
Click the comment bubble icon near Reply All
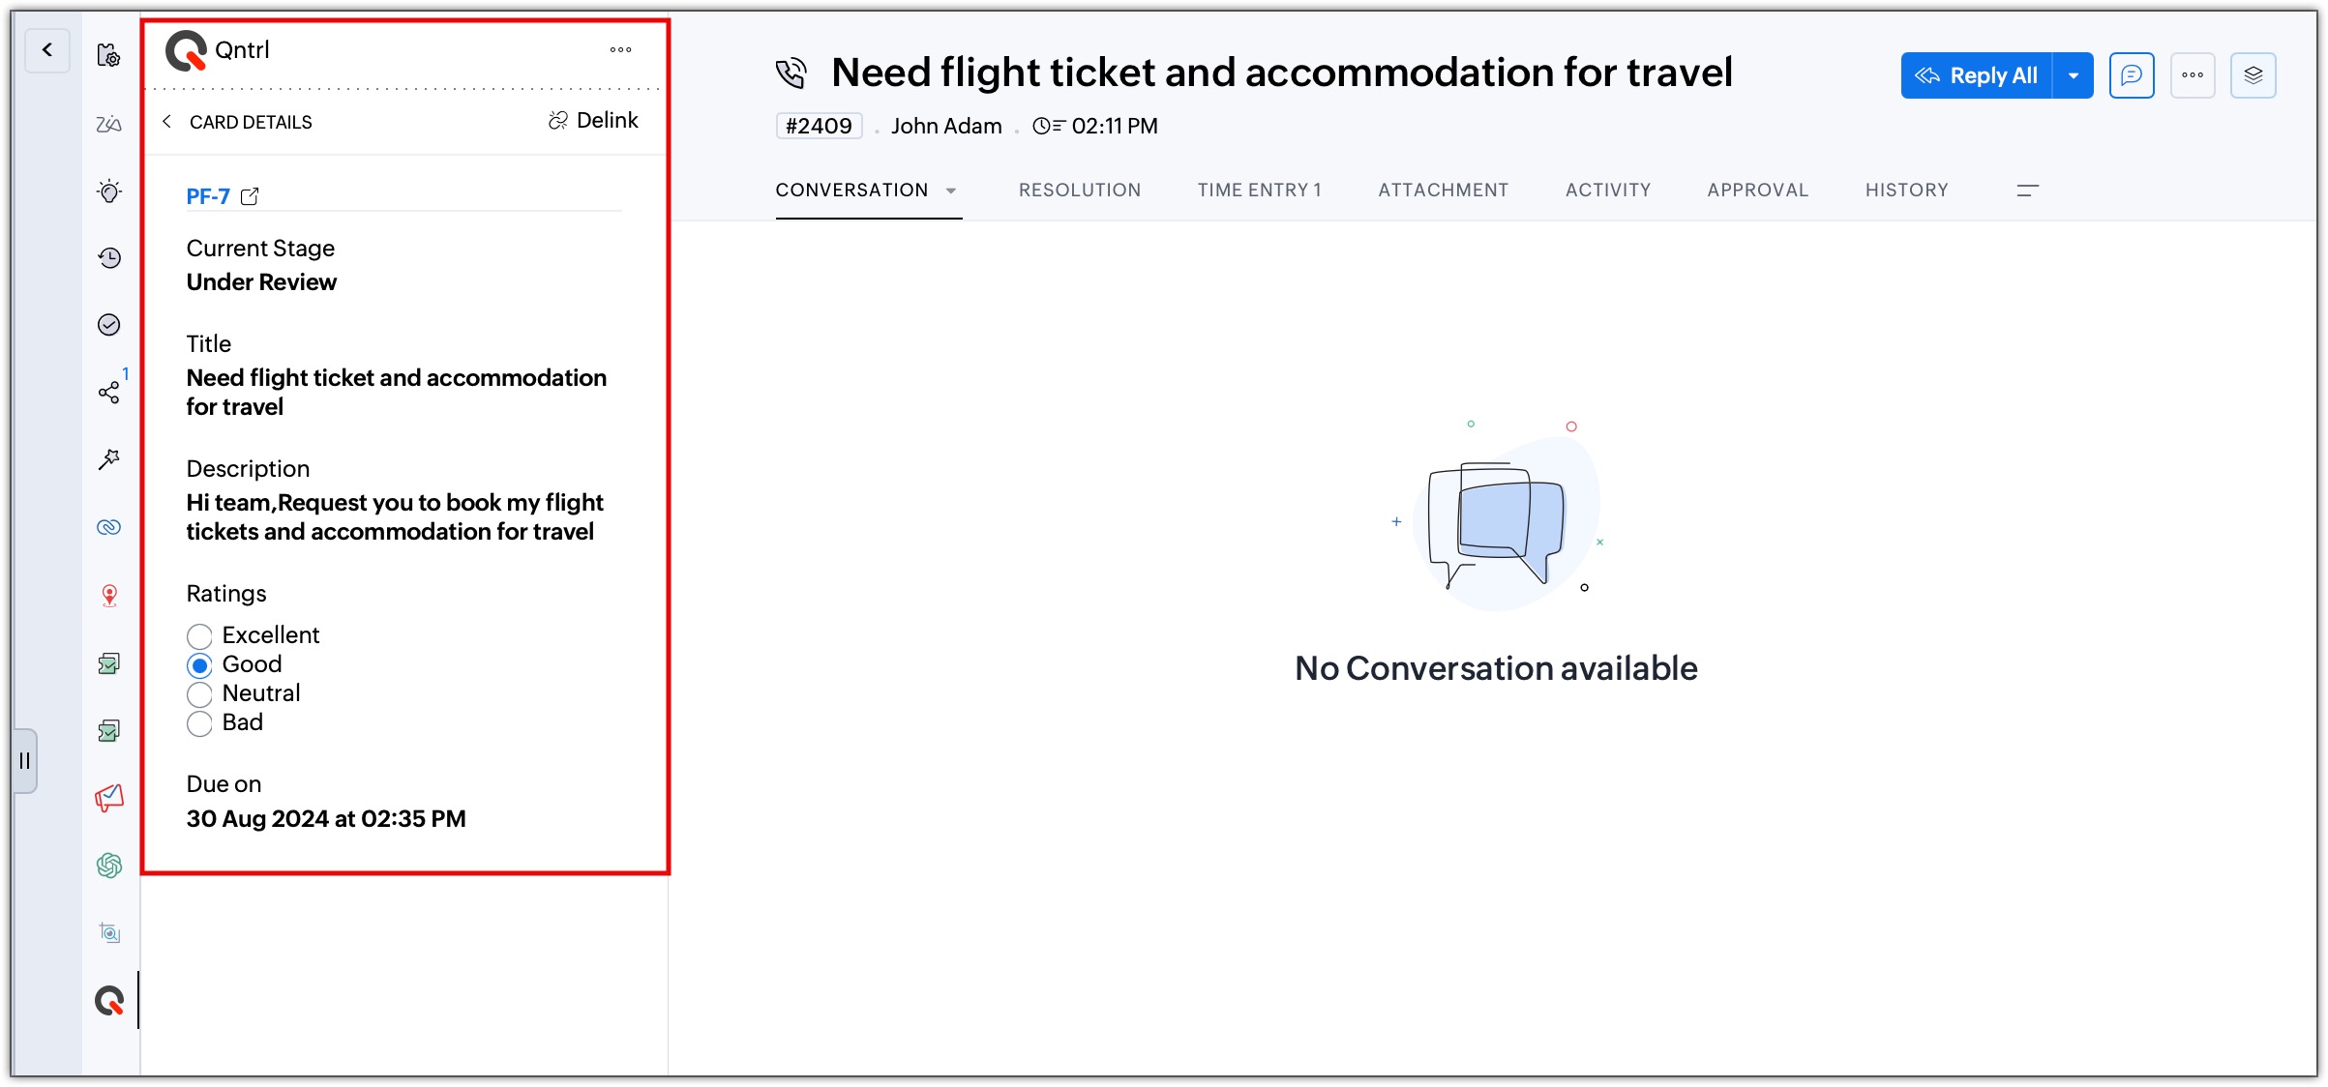[x=2131, y=75]
